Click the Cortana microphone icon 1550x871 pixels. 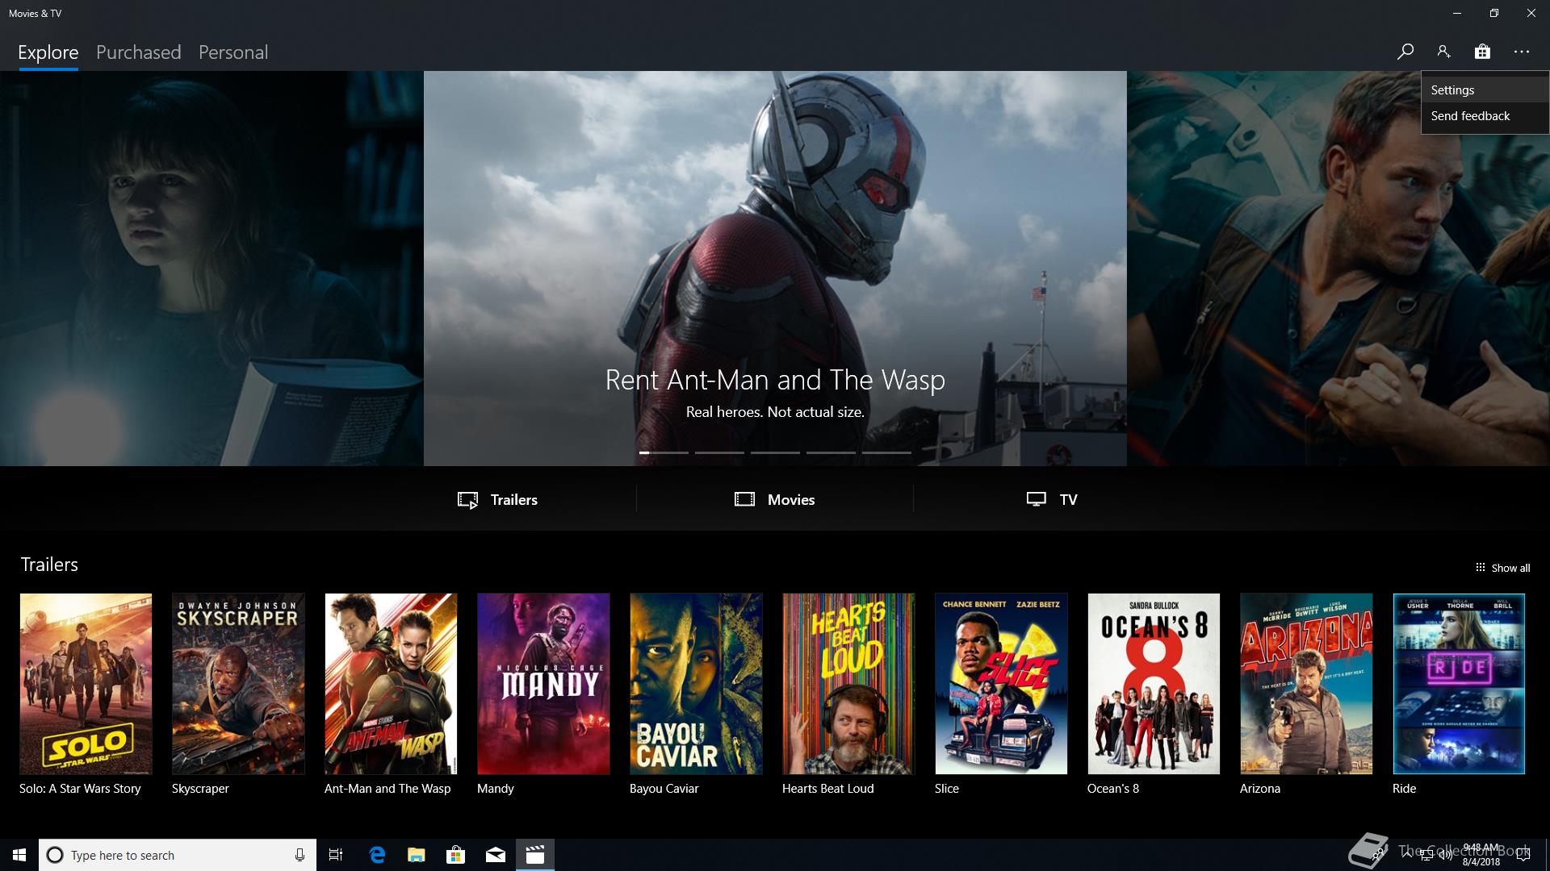tap(300, 855)
